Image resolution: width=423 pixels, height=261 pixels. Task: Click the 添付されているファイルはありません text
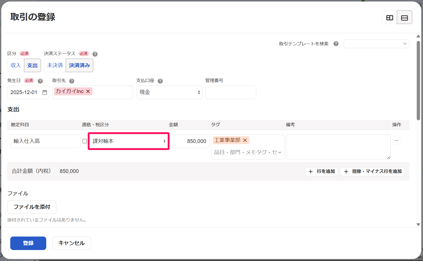47,220
